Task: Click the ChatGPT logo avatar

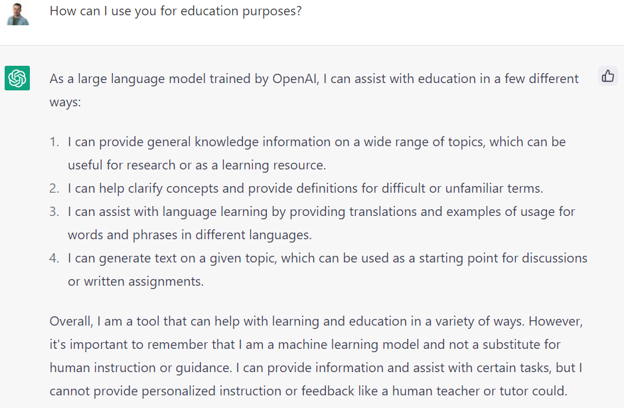Action: [17, 78]
